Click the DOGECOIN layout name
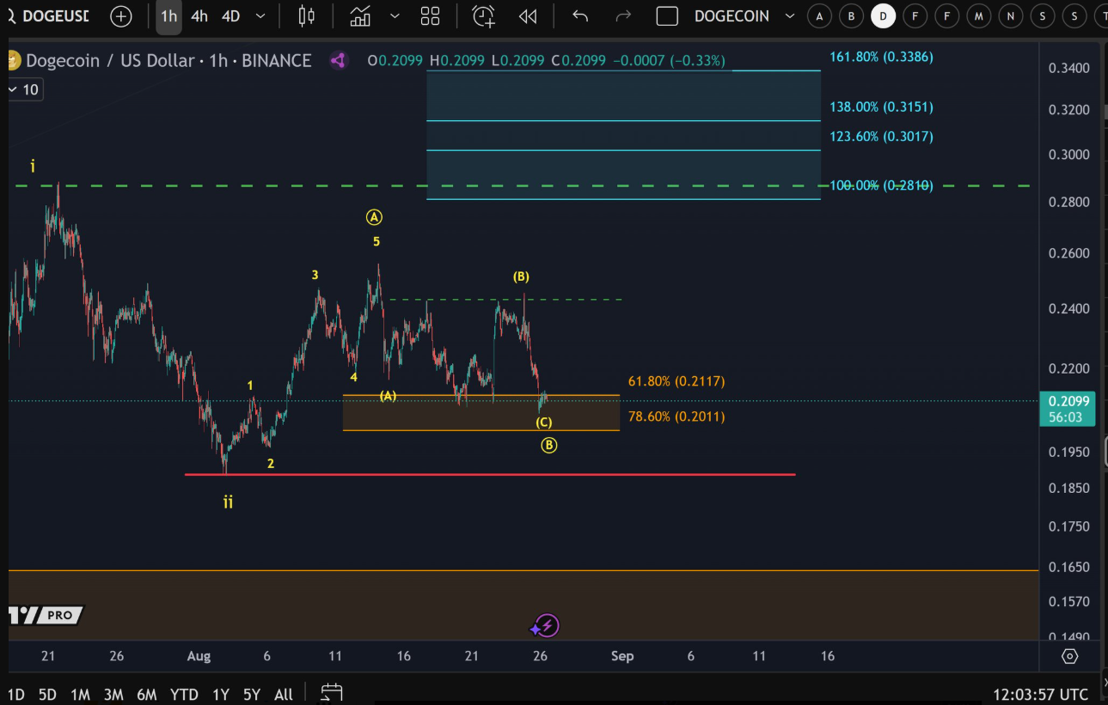 [x=732, y=16]
